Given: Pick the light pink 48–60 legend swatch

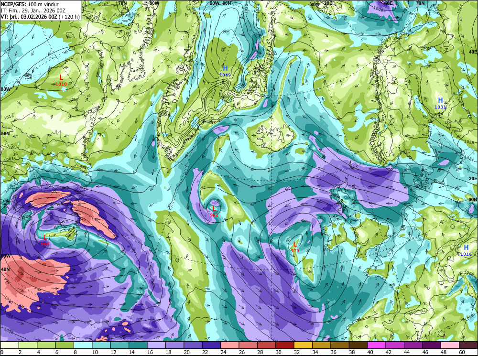Looking at the screenshot, I should [x=450, y=345].
